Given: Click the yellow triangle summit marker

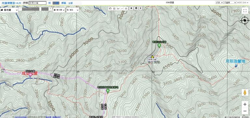Looking at the screenshot, I should pyautogui.click(x=152, y=57).
